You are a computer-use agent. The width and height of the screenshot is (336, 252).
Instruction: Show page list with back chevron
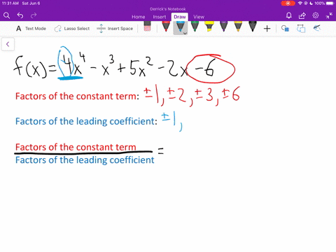(8, 44)
